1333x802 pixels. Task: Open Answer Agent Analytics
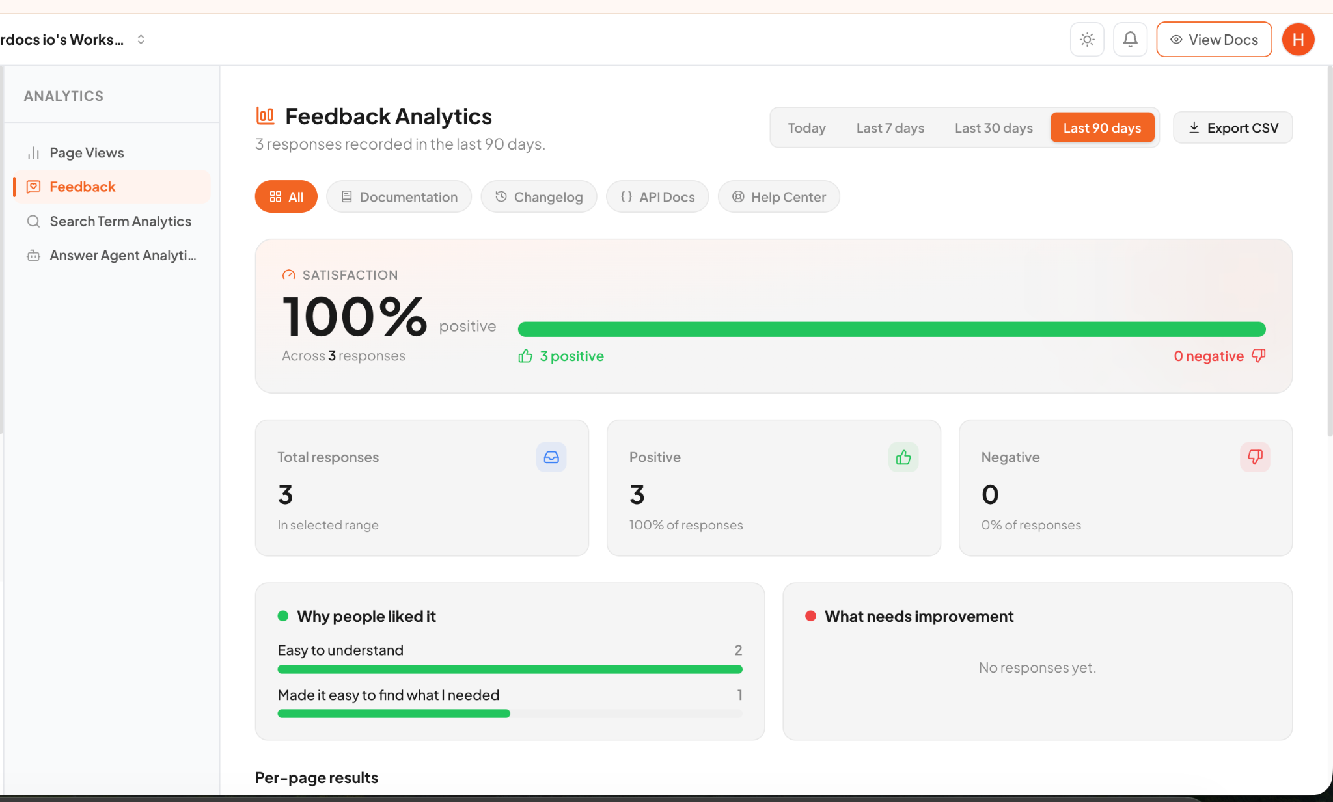point(111,256)
